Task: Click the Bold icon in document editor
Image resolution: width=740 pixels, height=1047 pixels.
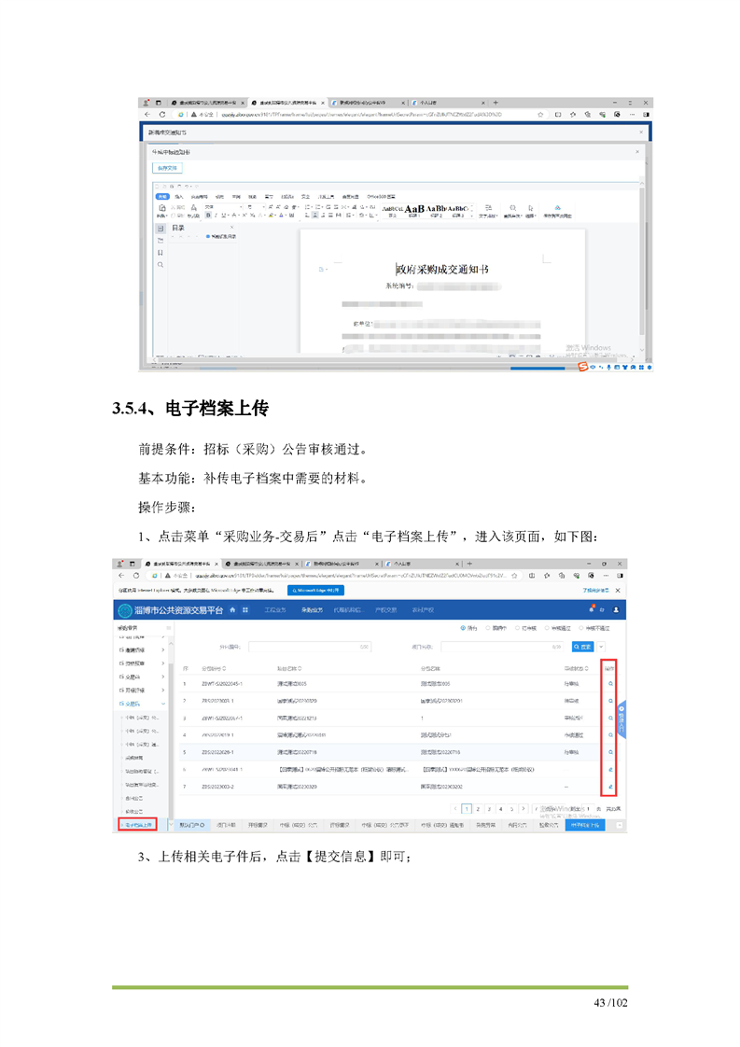Action: pyautogui.click(x=209, y=215)
